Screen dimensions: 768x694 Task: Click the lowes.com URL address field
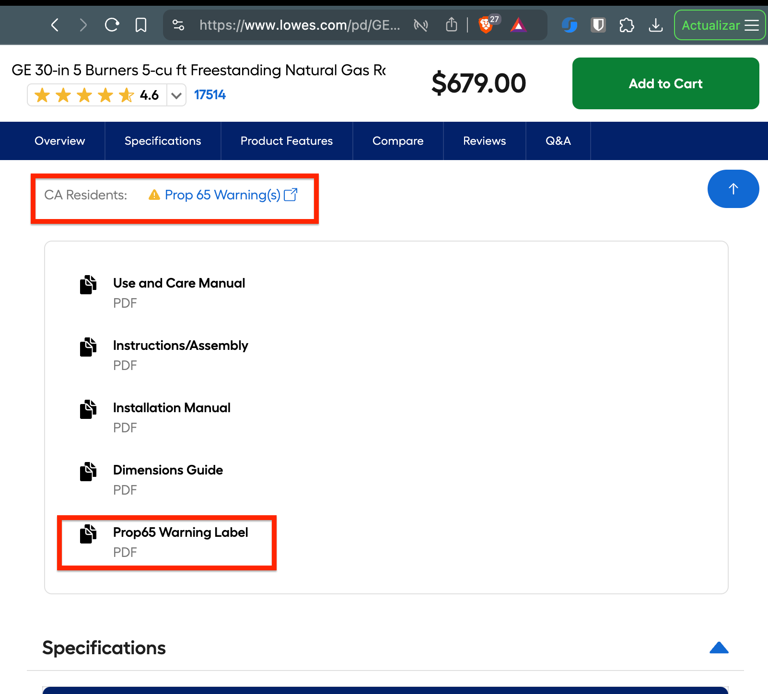pyautogui.click(x=300, y=25)
